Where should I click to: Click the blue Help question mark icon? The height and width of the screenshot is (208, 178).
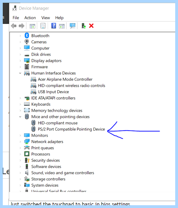54,26
